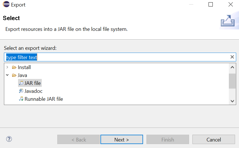Close the Export dialog window
The height and width of the screenshot is (148, 239).
tap(231, 5)
